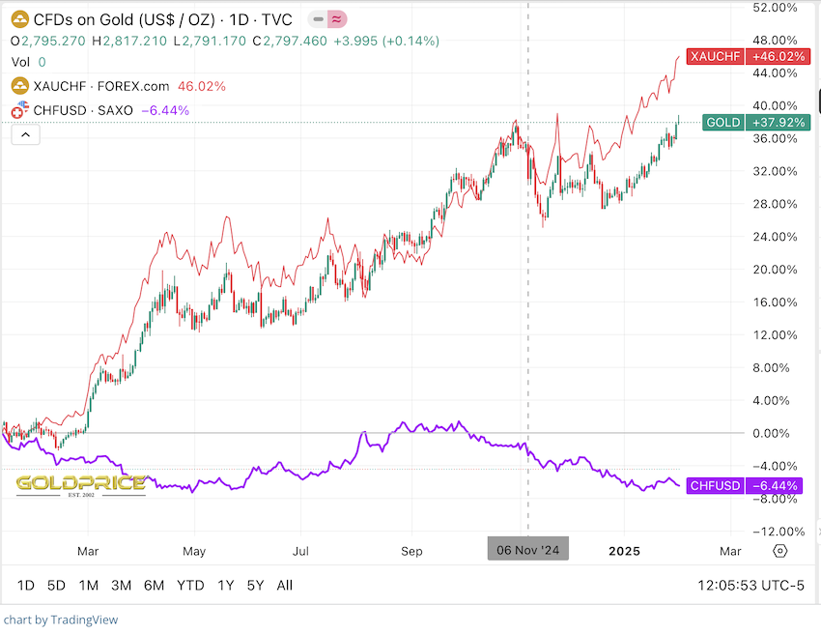Click the May label on time axis
The height and width of the screenshot is (634, 821).
[x=194, y=551]
